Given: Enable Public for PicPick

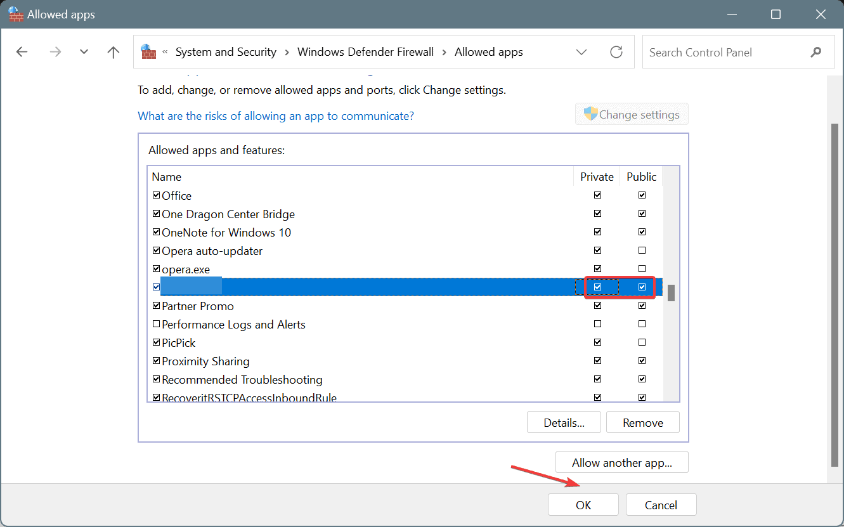Looking at the screenshot, I should 642,342.
